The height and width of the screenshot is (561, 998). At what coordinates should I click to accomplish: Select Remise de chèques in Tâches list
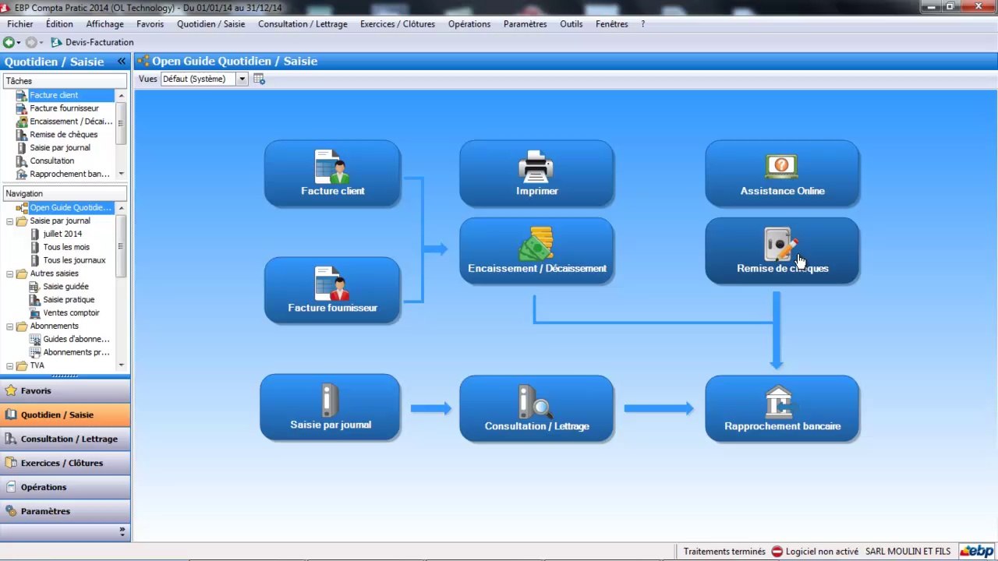[x=65, y=135]
